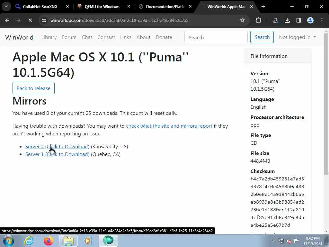Click the processor architecture value ppc

coord(255,125)
